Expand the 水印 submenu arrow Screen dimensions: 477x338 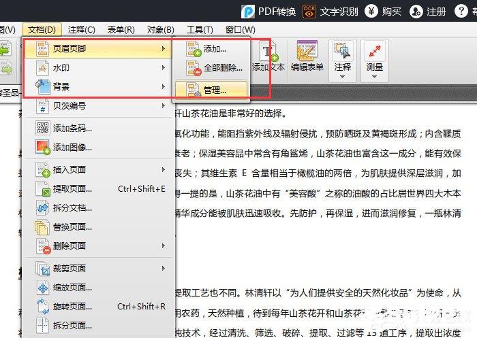coord(164,67)
